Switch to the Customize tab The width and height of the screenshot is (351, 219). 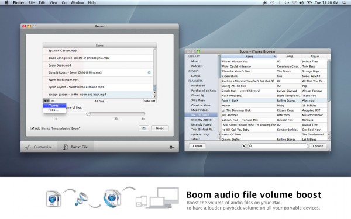[39, 147]
